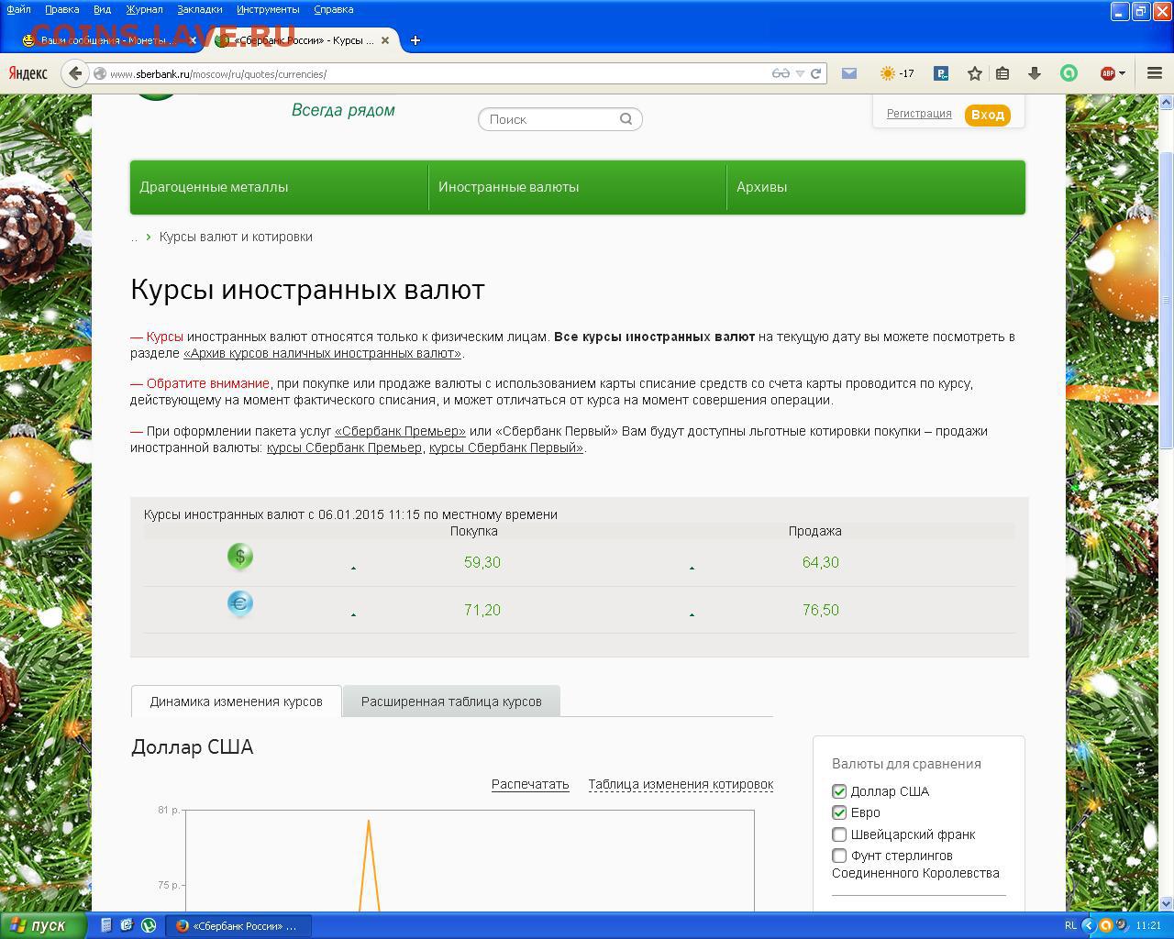1174x939 pixels.
Task: Click the Регистрация link
Action: pos(919,114)
